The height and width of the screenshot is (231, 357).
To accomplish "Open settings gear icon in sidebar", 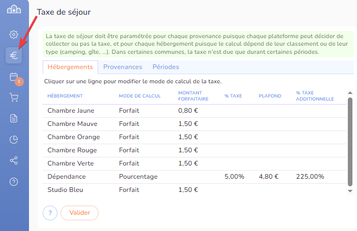I will pos(14,35).
